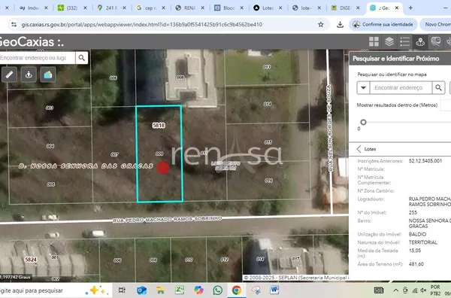Switch to the 241 Google Maps tab
Screen dimensions: 451x298
point(110,8)
